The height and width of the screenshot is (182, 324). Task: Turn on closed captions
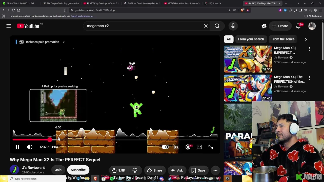pos(176,147)
